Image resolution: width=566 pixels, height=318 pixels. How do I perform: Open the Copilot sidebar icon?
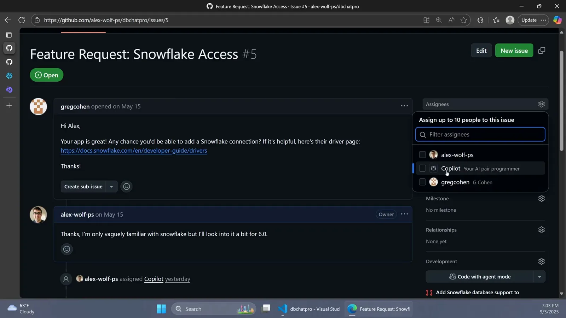pyautogui.click(x=558, y=20)
